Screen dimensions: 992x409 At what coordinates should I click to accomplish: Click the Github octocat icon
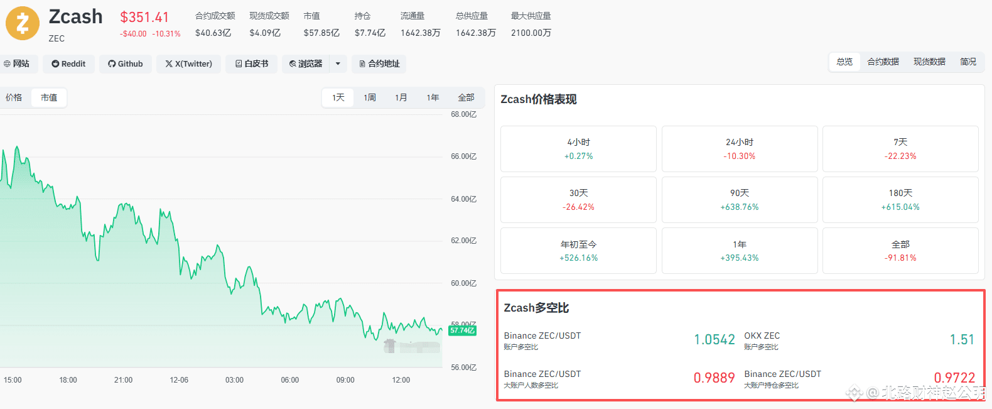(x=112, y=63)
